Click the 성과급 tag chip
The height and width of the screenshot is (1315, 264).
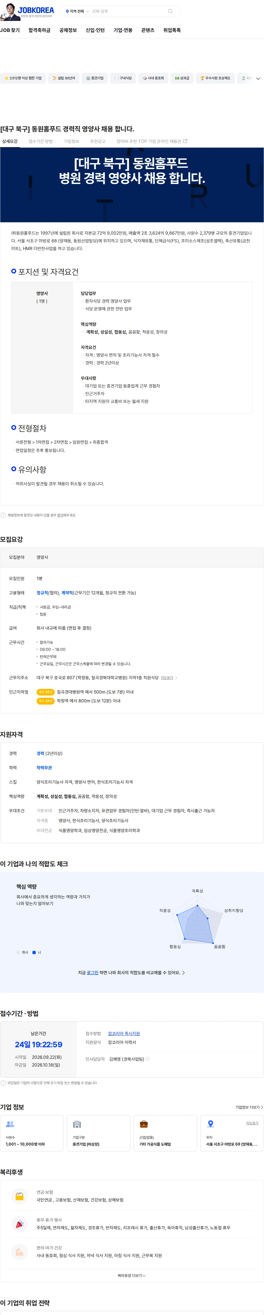182,78
